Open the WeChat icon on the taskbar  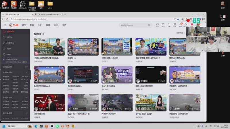57,126
